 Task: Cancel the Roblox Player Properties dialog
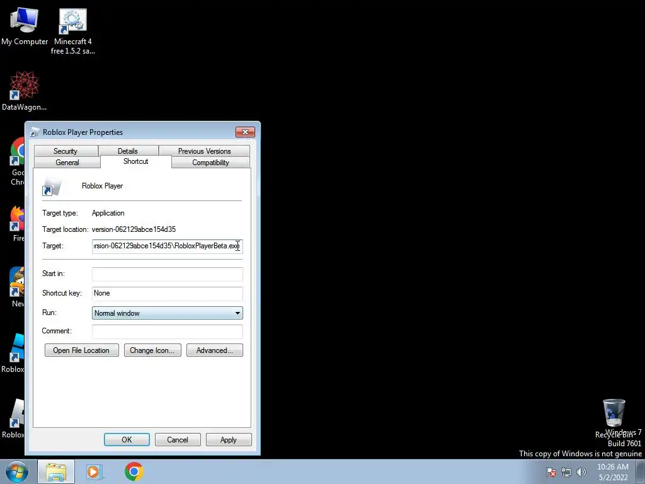[x=178, y=439]
